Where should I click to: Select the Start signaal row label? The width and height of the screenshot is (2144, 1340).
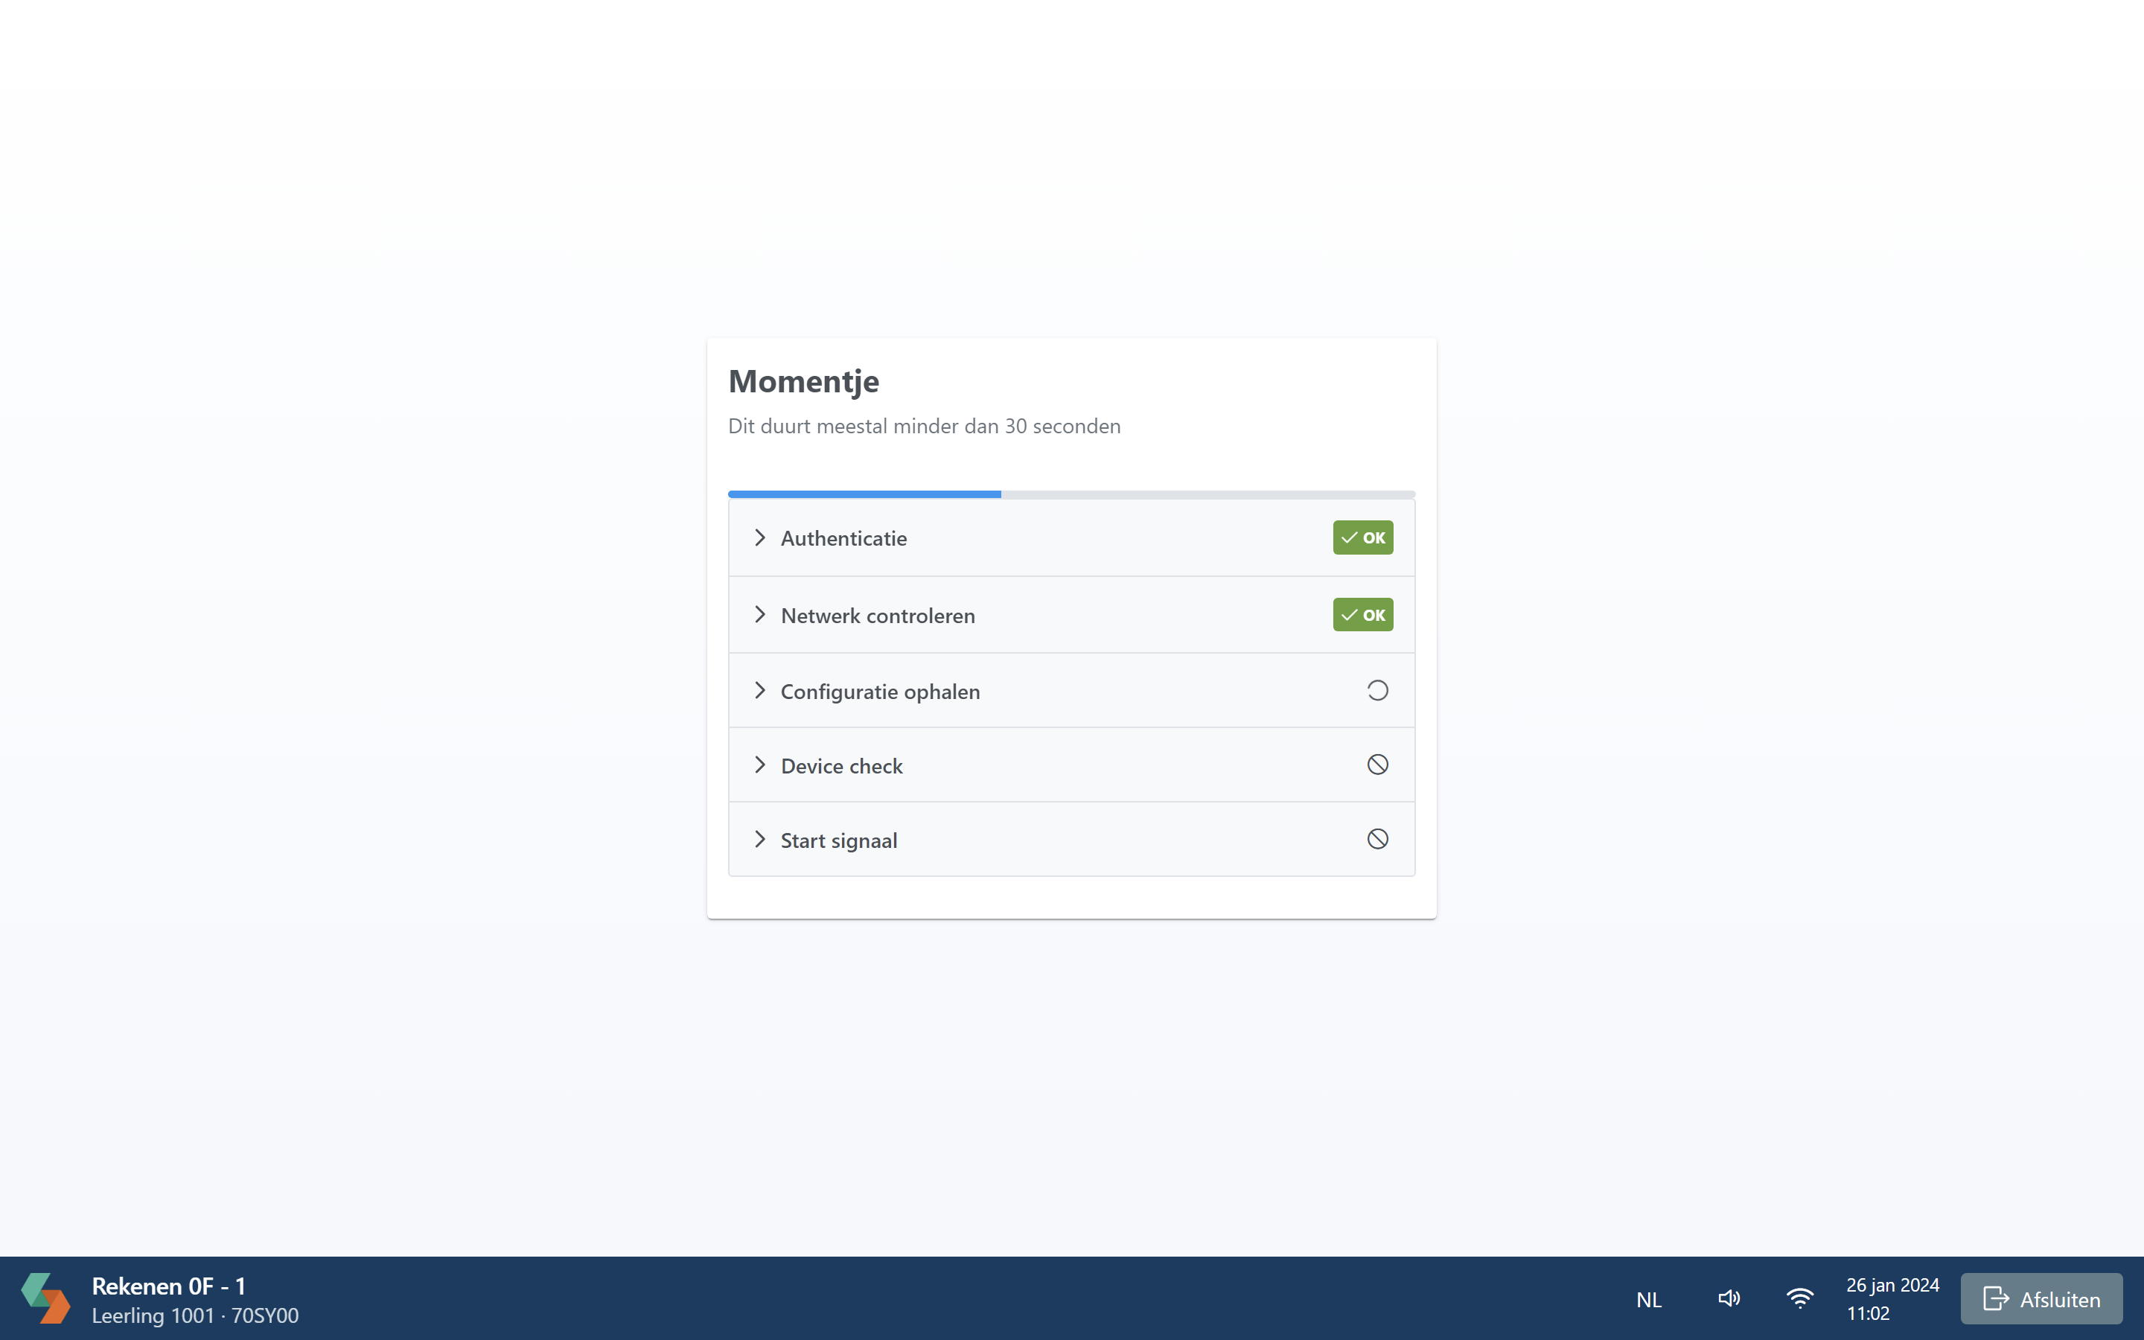pos(839,840)
